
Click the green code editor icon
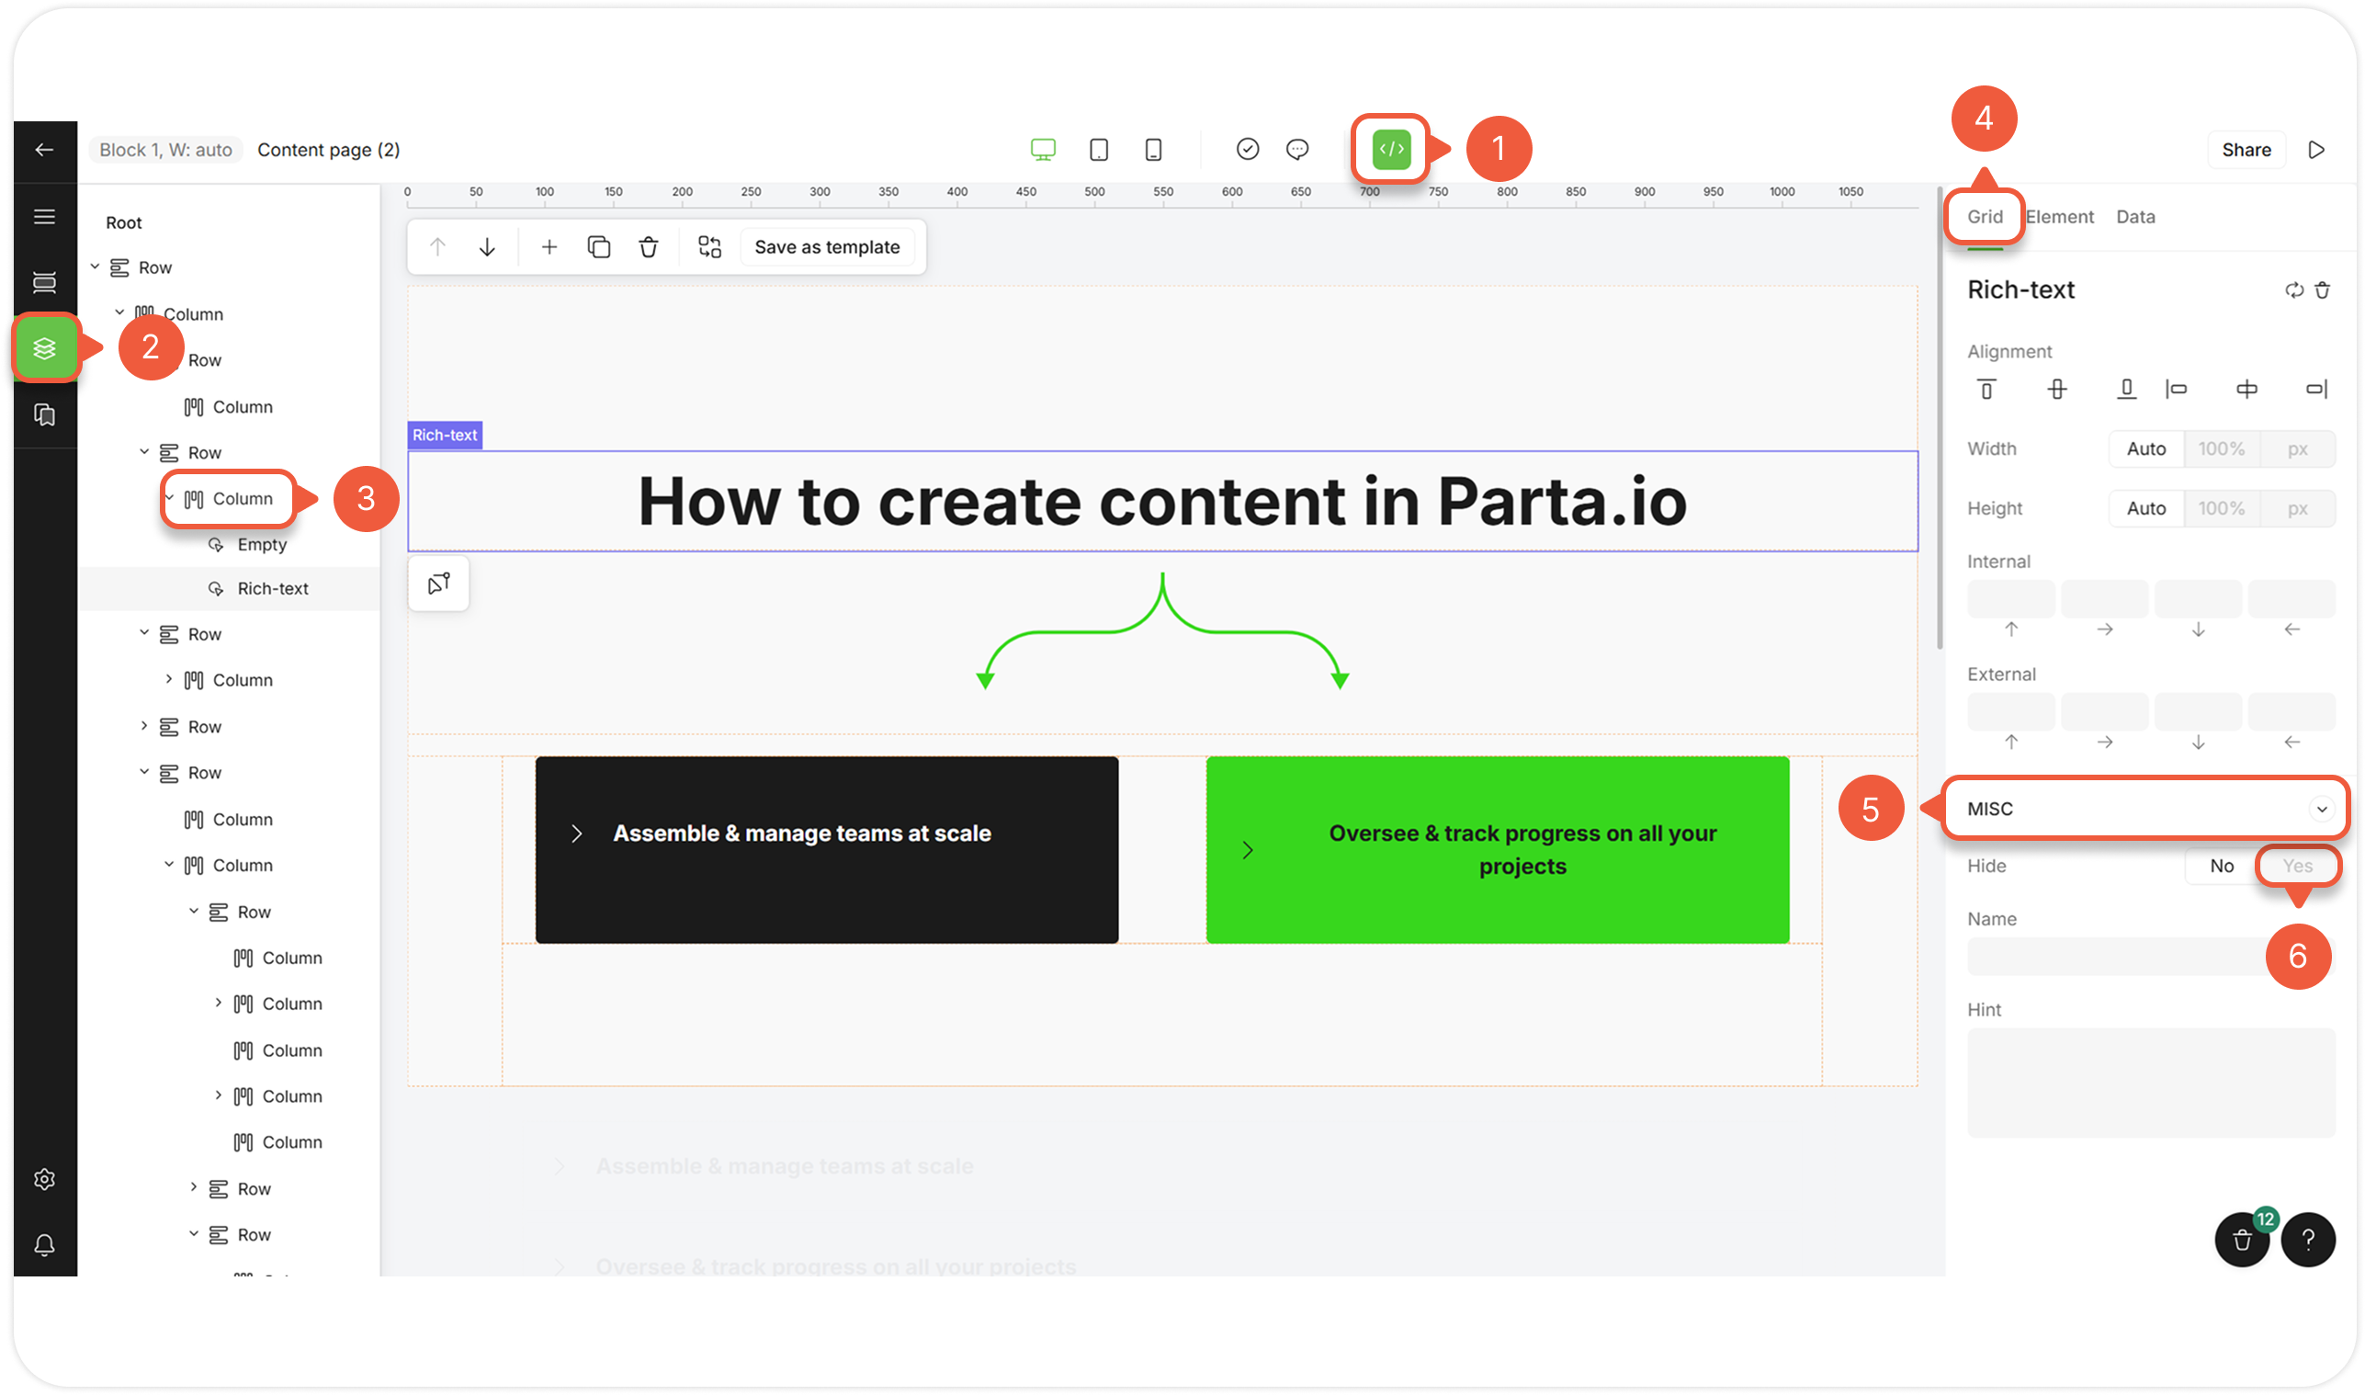1391,150
